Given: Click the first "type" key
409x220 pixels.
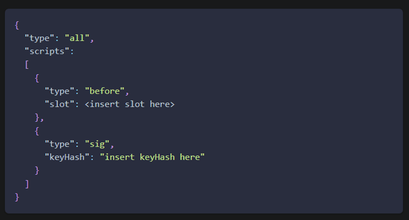Looking at the screenshot, I should pos(39,38).
